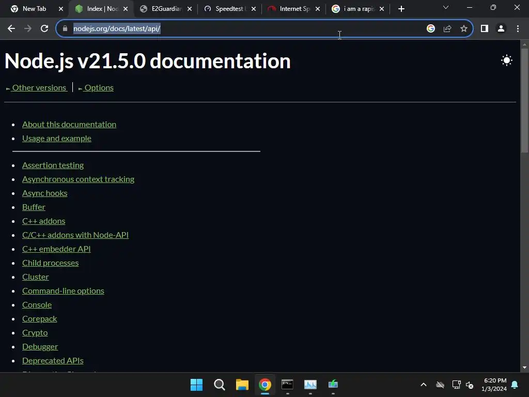Image resolution: width=529 pixels, height=397 pixels.
Task: Click the page vertical scrollbar thumb
Action: coord(524,101)
